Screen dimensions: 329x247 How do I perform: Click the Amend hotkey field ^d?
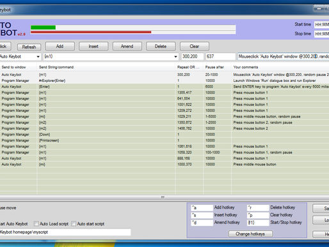[202, 223]
